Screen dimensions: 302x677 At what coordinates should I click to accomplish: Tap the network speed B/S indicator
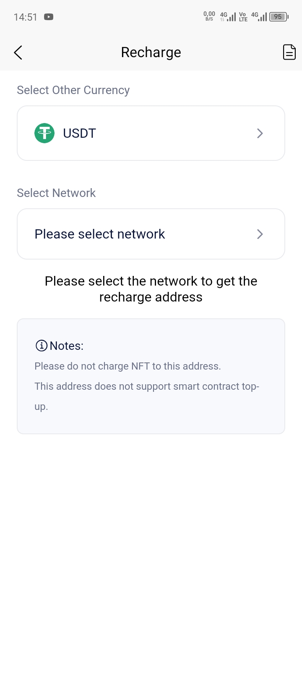pos(209,16)
